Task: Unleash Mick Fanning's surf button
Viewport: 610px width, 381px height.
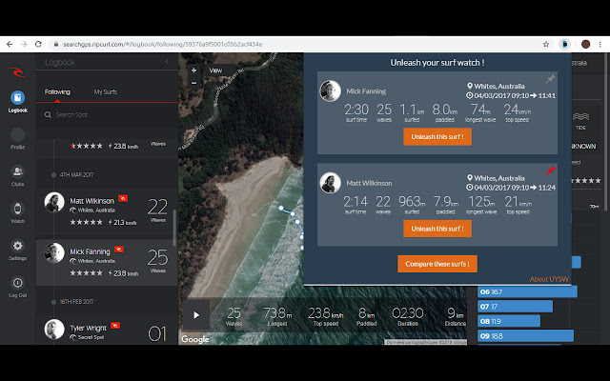Action: [x=437, y=137]
